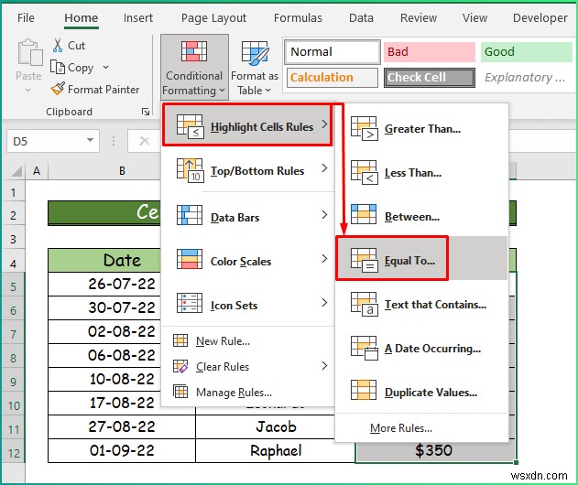Image resolution: width=578 pixels, height=485 pixels.
Task: Apply the Calculation cell style
Action: pos(333,78)
